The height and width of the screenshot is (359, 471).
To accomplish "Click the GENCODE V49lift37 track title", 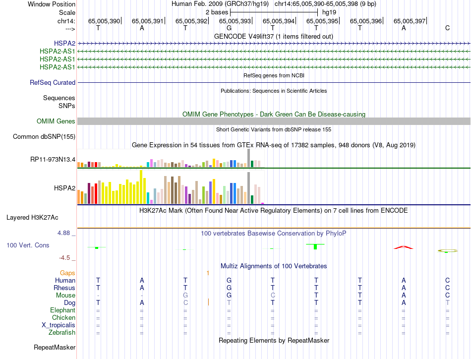I will [x=273, y=37].
